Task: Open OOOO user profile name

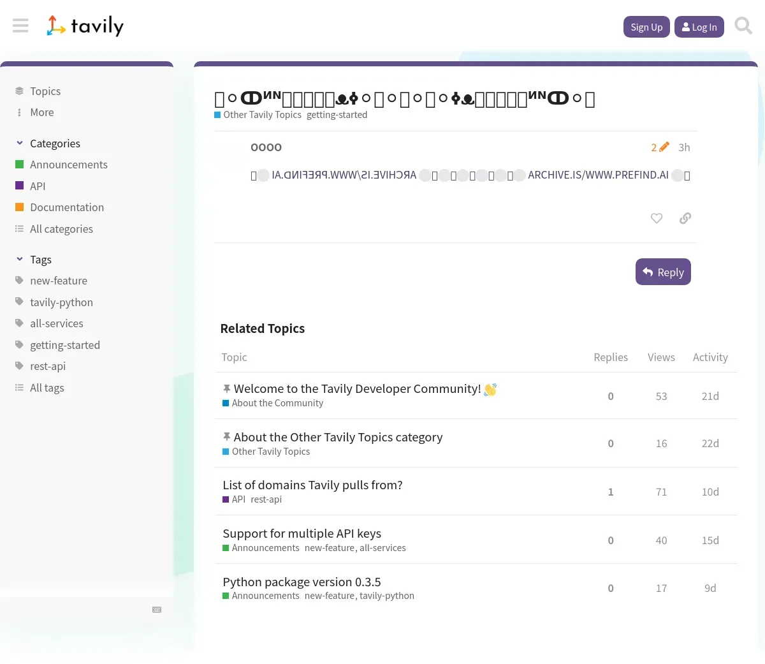Action: [266, 147]
